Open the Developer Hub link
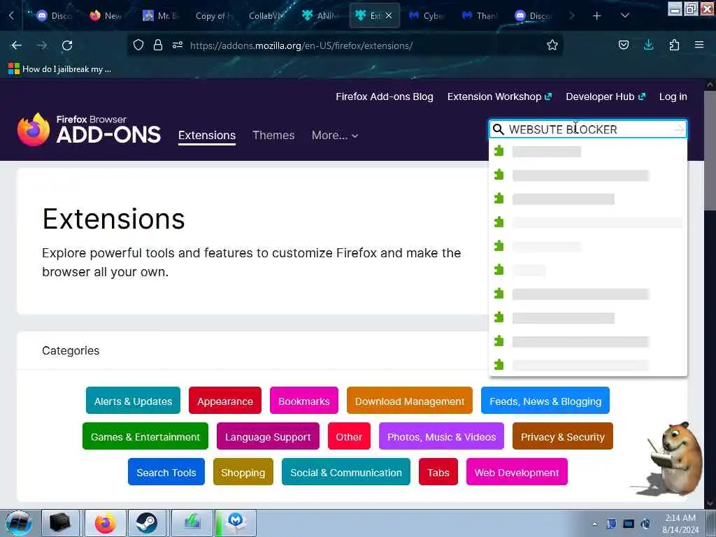 tap(606, 96)
